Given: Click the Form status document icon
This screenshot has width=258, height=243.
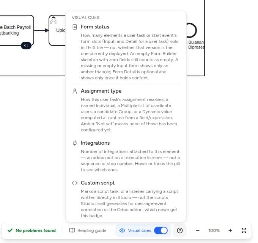Looking at the screenshot, I should tap(75, 27).
